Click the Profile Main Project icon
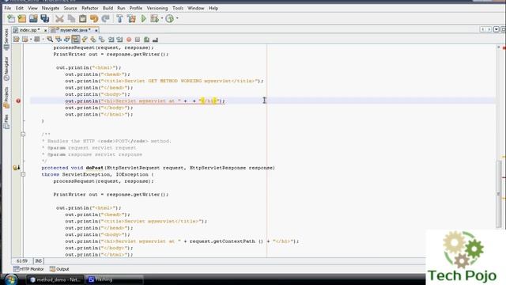Viewport: 506px width, 285px height. click(169, 18)
